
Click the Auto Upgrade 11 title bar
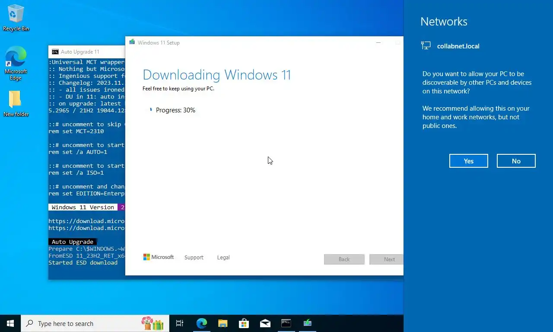(87, 51)
